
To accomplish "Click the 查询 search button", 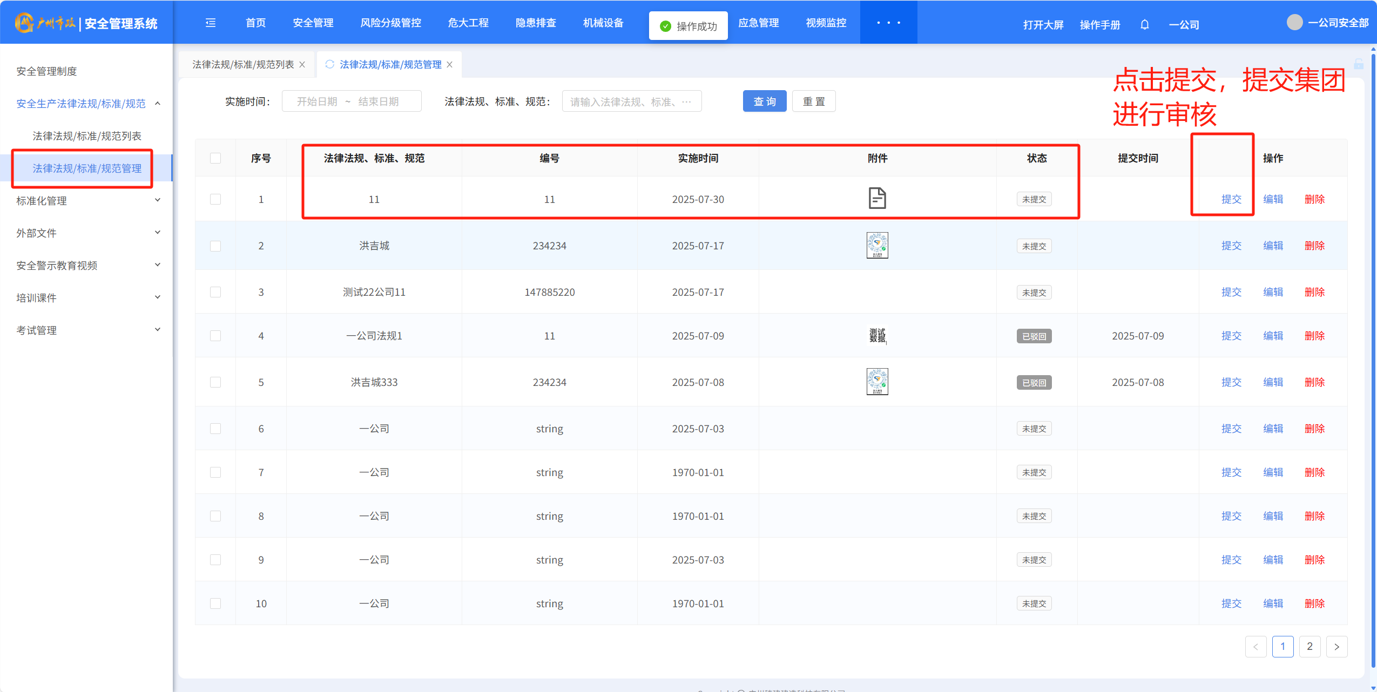I will tap(764, 101).
